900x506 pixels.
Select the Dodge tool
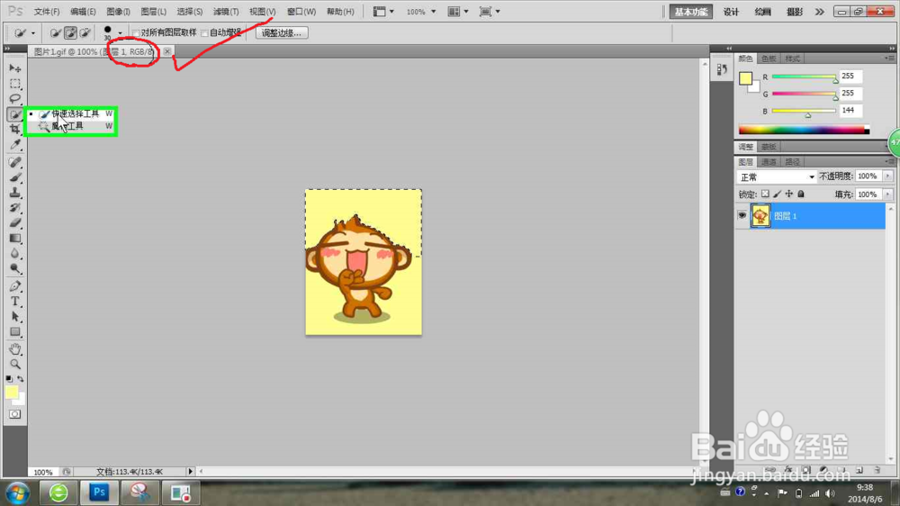(15, 268)
